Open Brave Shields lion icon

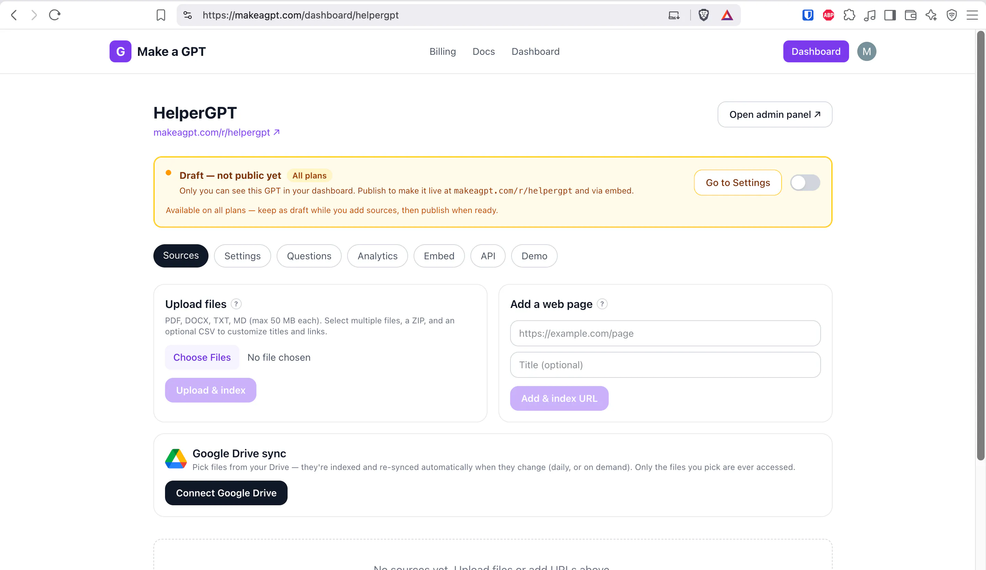pos(704,15)
